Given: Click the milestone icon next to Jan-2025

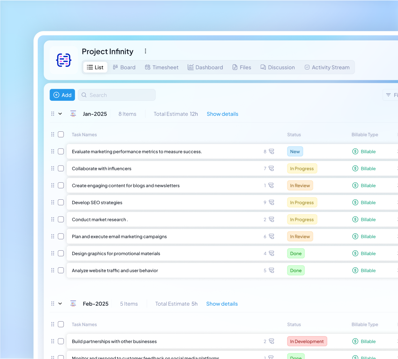Looking at the screenshot, I should point(73,114).
